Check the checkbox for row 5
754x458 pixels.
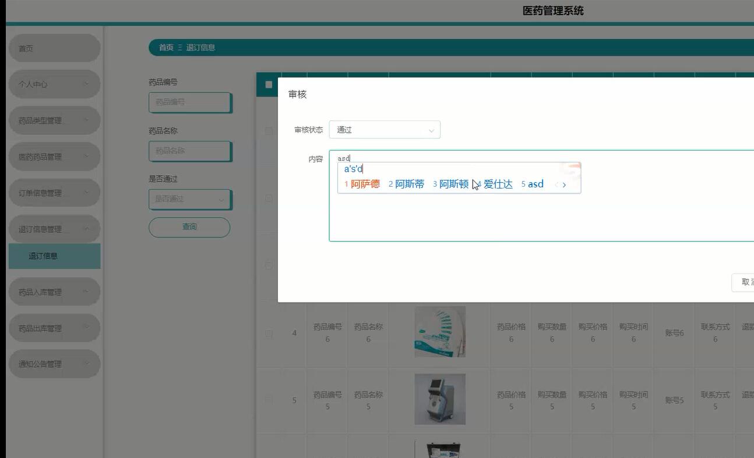[x=268, y=399]
